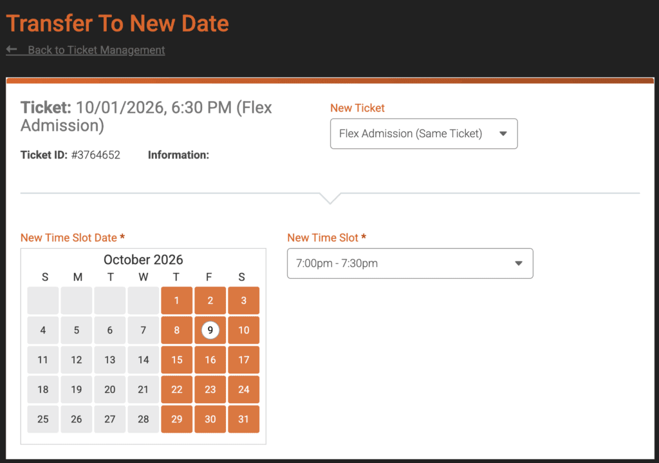The image size is (659, 463).
Task: Click the 7:00pm - 7:30pm time slot arrow
Action: 519,263
